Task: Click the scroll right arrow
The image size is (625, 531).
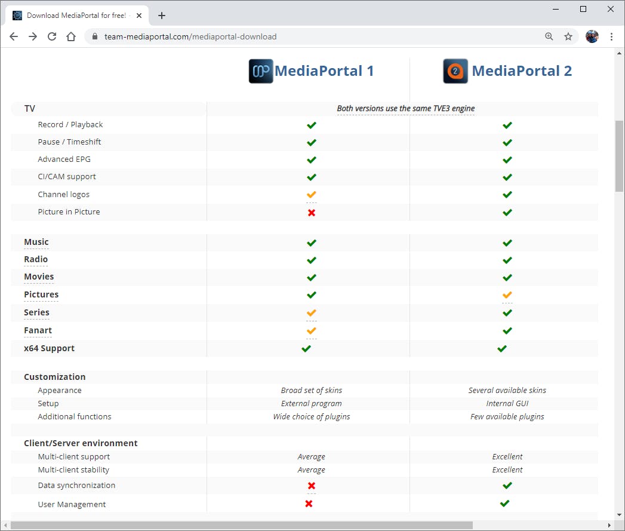Action: pos(609,526)
